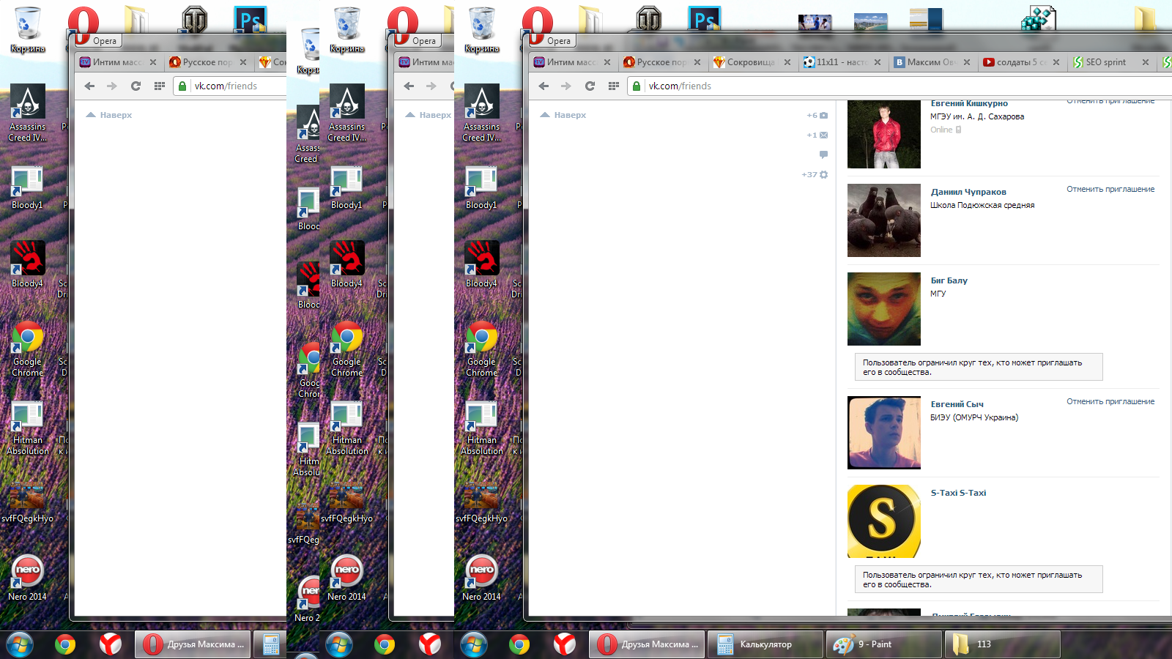Click text БИЭУ (ОМУРЧ Украина)
This screenshot has height=659, width=1172.
click(x=974, y=417)
